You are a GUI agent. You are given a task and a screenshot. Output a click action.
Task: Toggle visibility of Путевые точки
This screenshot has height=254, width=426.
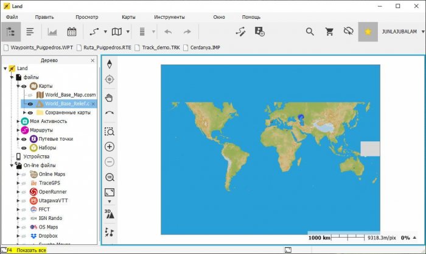(24, 139)
